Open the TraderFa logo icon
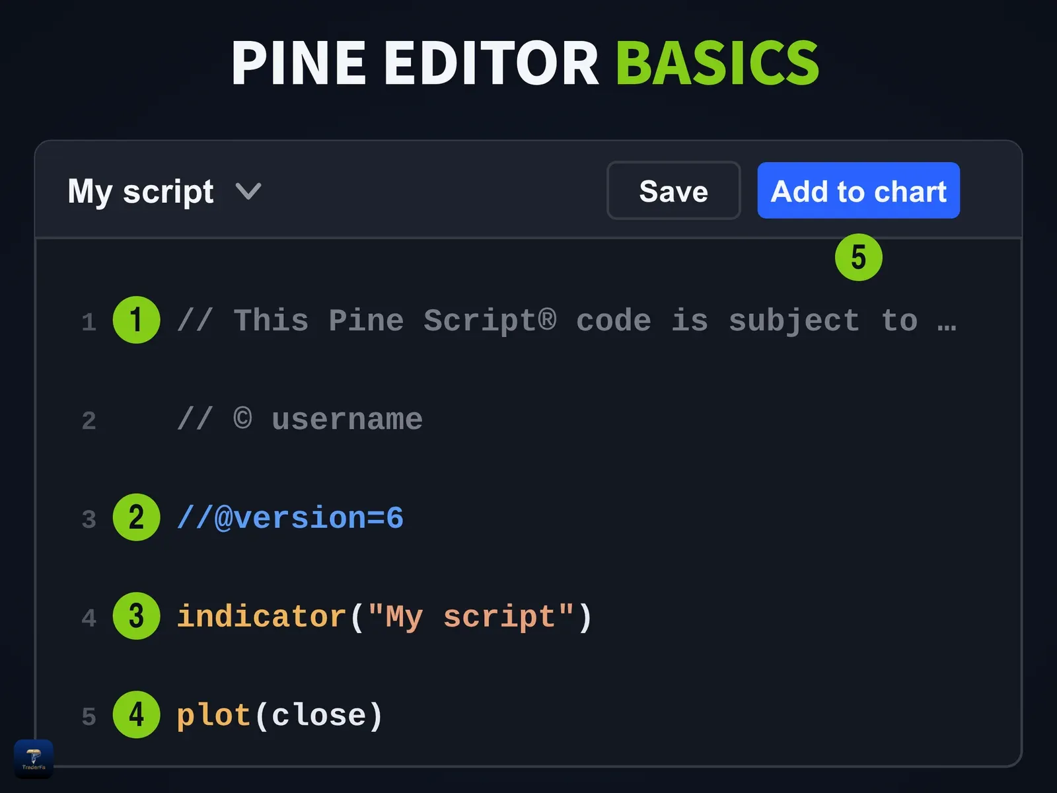The height and width of the screenshot is (793, 1057). 34,759
